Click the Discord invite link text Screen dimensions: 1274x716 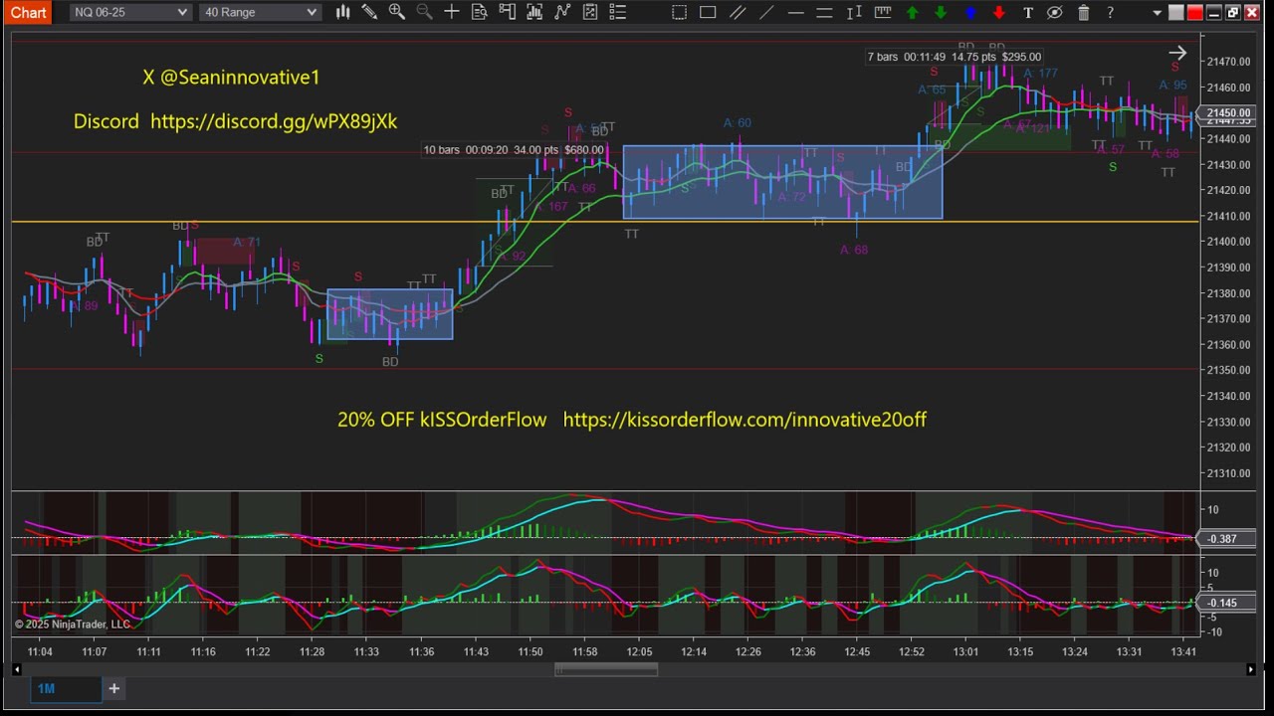pos(274,121)
